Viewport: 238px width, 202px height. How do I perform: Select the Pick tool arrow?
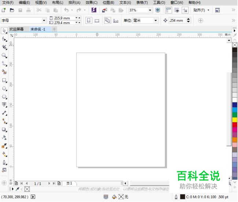point(4,31)
